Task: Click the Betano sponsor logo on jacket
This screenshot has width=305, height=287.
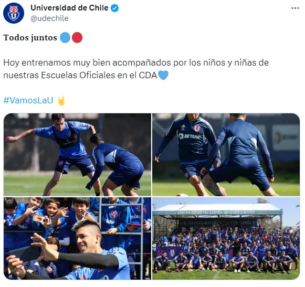Action: pyautogui.click(x=190, y=136)
